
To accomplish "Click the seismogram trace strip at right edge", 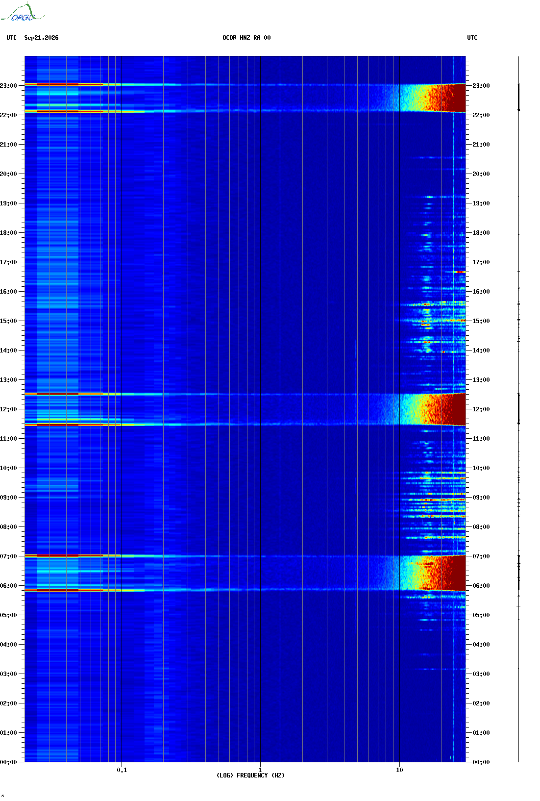I will (x=519, y=409).
